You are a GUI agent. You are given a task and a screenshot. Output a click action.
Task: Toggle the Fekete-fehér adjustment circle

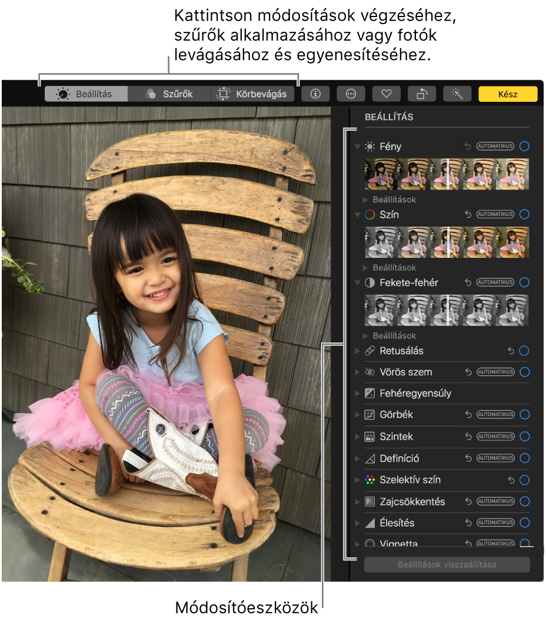[524, 283]
